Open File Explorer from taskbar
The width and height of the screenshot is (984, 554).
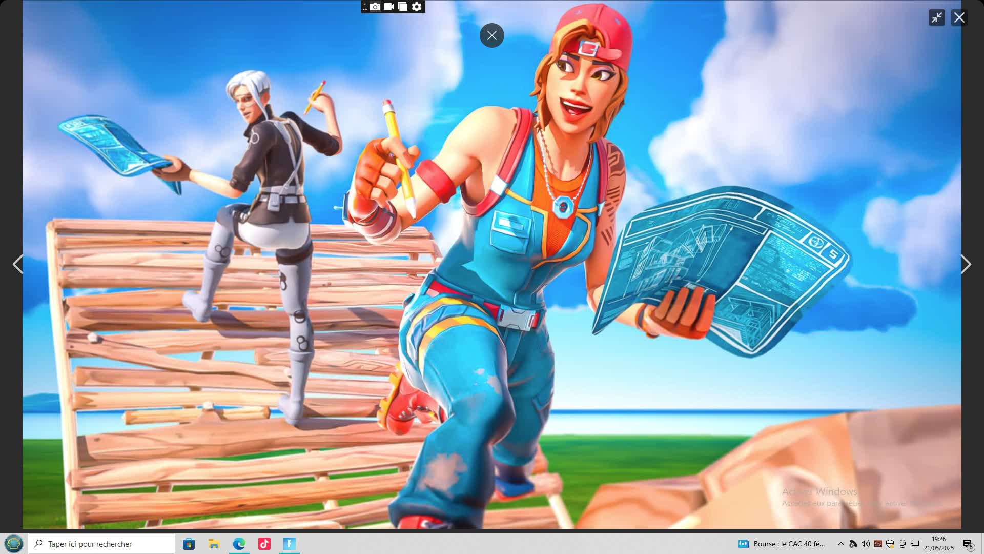coord(214,544)
